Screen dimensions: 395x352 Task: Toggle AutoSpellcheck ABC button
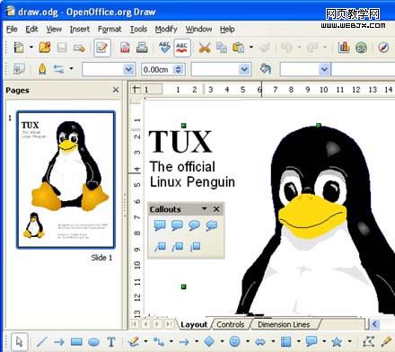coord(181,48)
